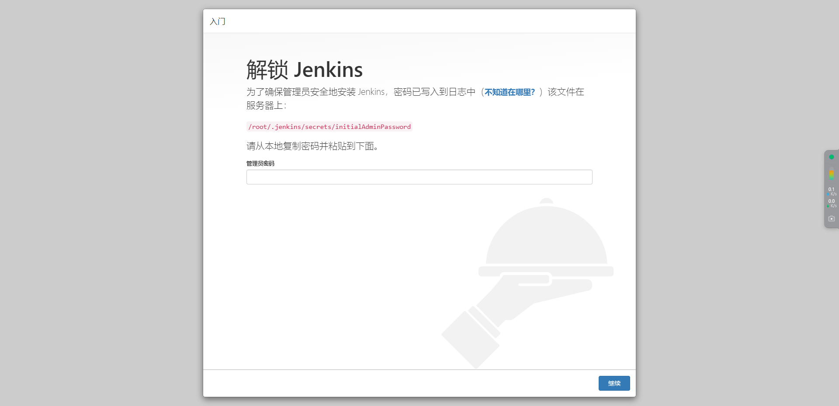Click the 0.1 K/s upload speed indicator
This screenshot has width=839, height=406.
(832, 191)
